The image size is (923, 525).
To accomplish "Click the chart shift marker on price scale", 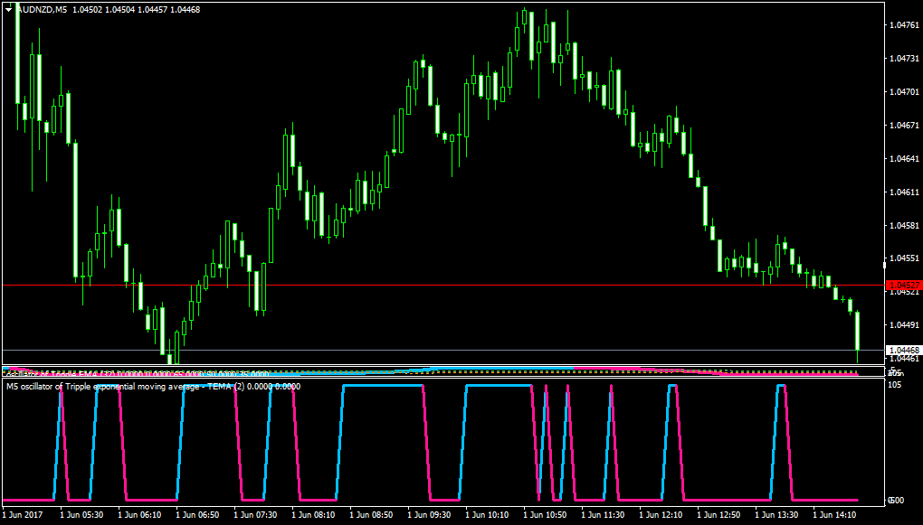I will click(x=885, y=266).
